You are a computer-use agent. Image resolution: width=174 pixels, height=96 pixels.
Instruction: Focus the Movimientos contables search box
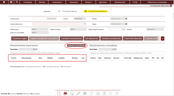click(127, 53)
